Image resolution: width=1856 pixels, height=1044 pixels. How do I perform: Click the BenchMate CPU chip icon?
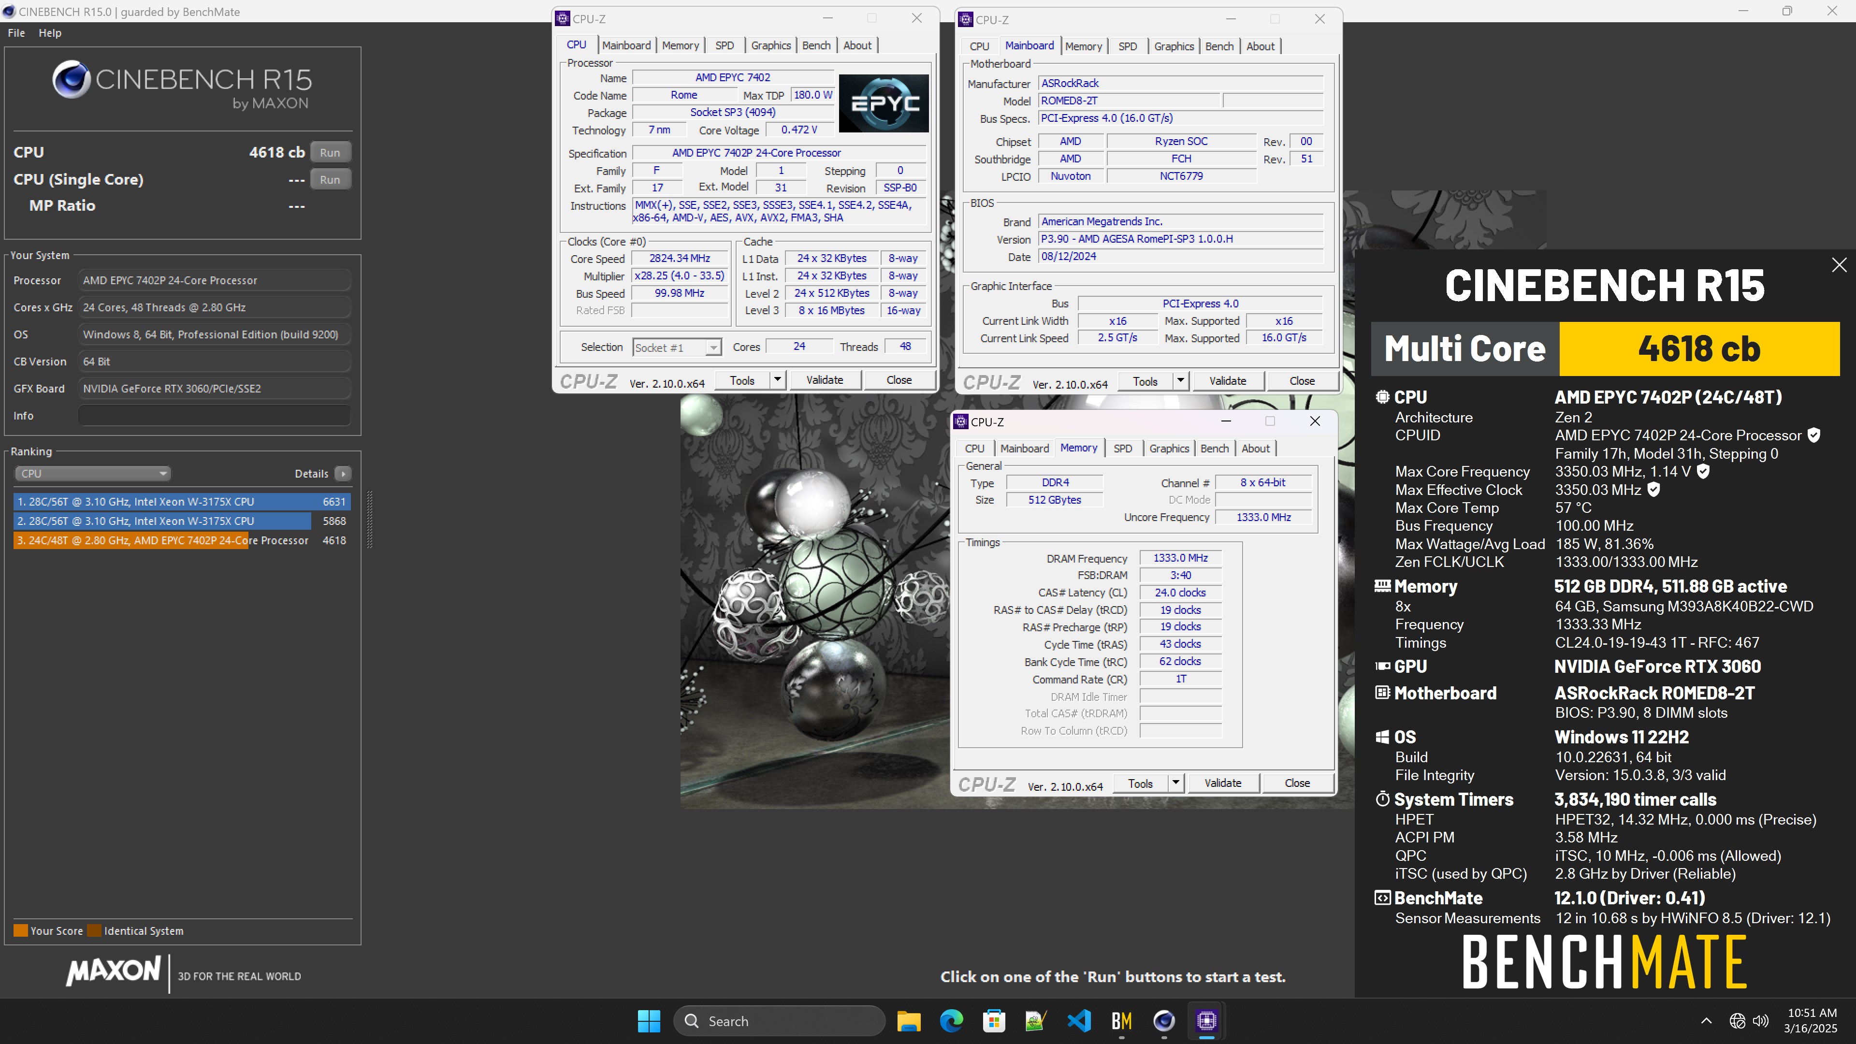click(x=1382, y=397)
